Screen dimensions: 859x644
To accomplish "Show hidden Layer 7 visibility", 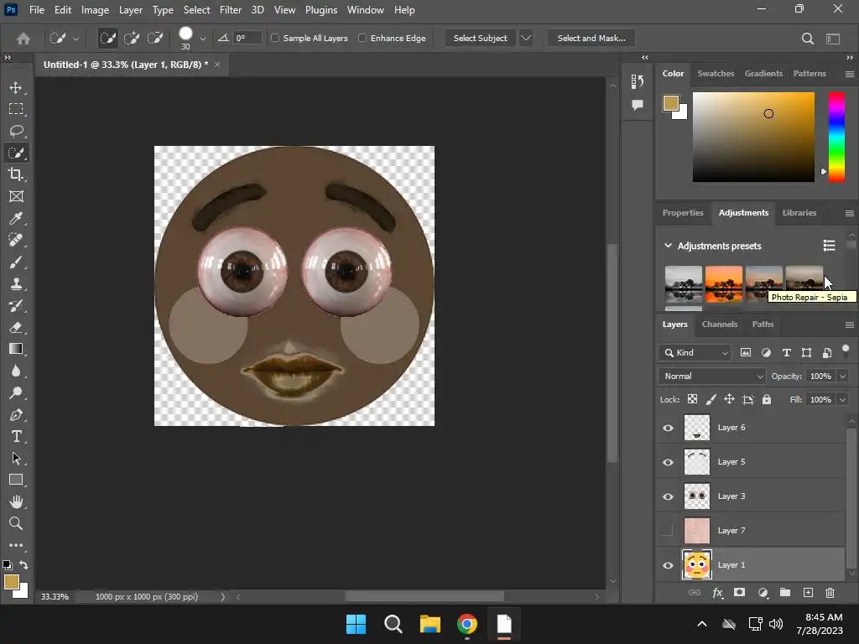I will click(x=668, y=531).
